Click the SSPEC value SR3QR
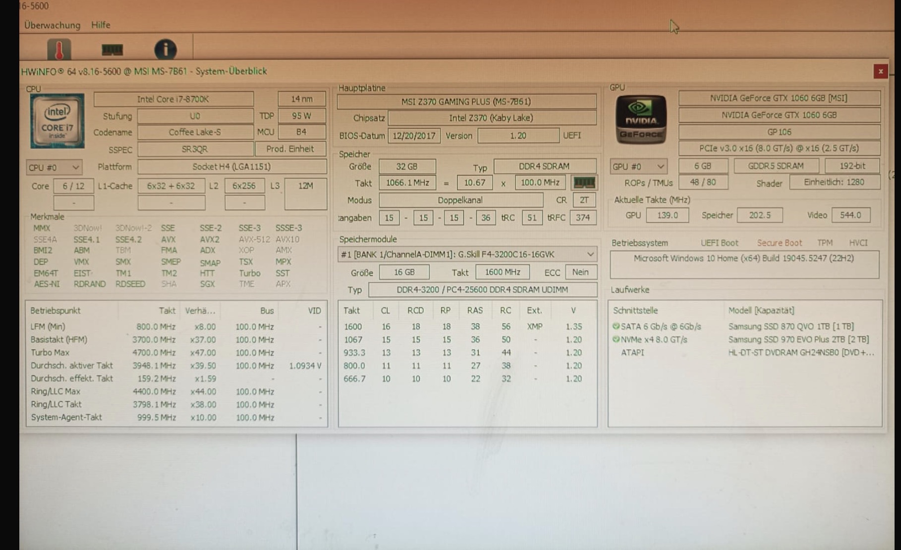The height and width of the screenshot is (550, 901). click(x=195, y=149)
